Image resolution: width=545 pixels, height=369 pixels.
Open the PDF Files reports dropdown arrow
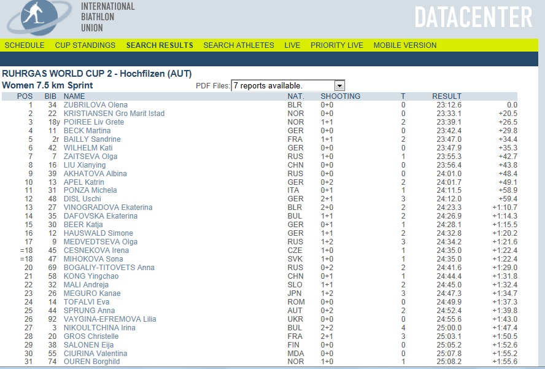coord(339,85)
